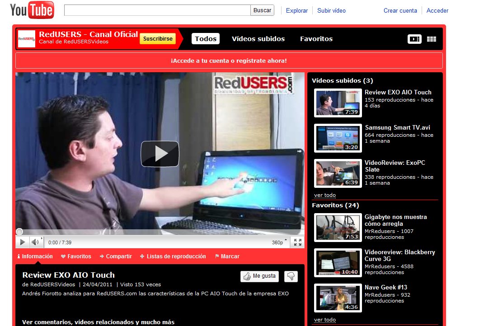Click the small play button in player bar

tap(23, 242)
